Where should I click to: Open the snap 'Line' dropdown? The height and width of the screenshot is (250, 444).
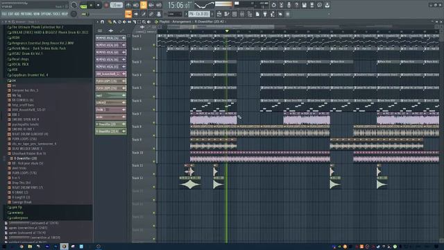174,14
